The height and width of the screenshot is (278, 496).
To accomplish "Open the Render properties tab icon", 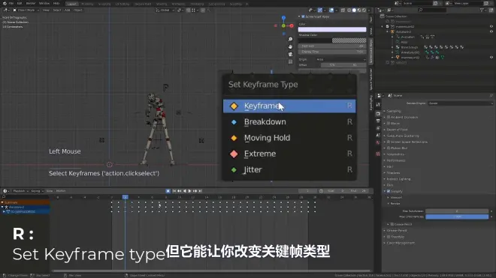I will 378,113.
